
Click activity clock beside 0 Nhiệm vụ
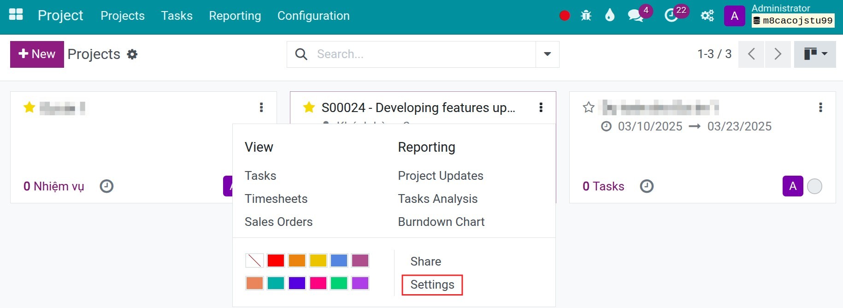(x=106, y=186)
